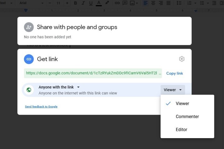Click the left indent marker on ruler
Image resolution: width=224 pixels, height=149 pixels.
coord(26,10)
